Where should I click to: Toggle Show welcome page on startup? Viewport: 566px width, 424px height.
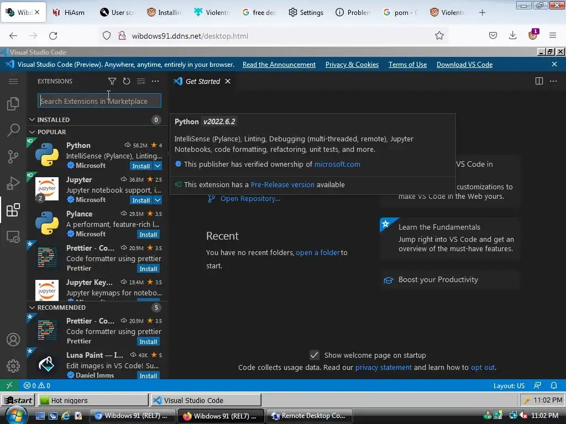click(315, 355)
